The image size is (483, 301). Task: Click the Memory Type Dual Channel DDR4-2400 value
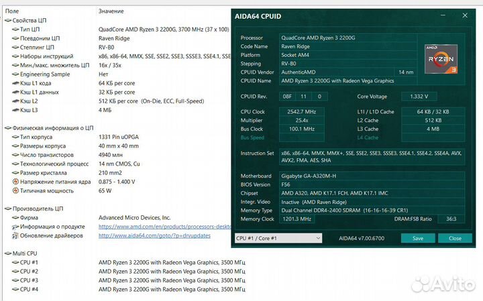pos(372,210)
